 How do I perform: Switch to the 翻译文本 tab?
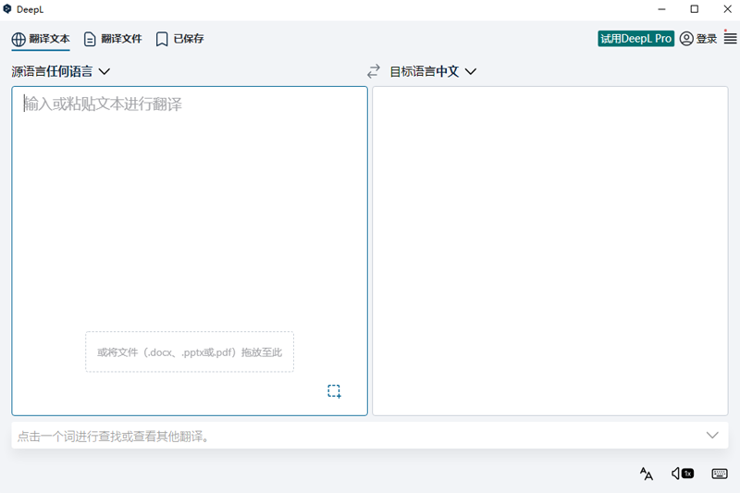coord(41,39)
